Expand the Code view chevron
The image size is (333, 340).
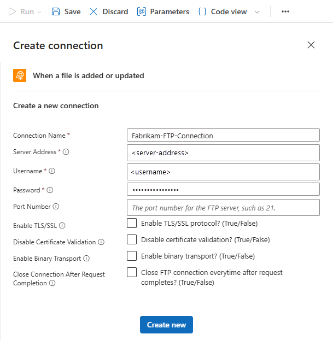pyautogui.click(x=257, y=12)
